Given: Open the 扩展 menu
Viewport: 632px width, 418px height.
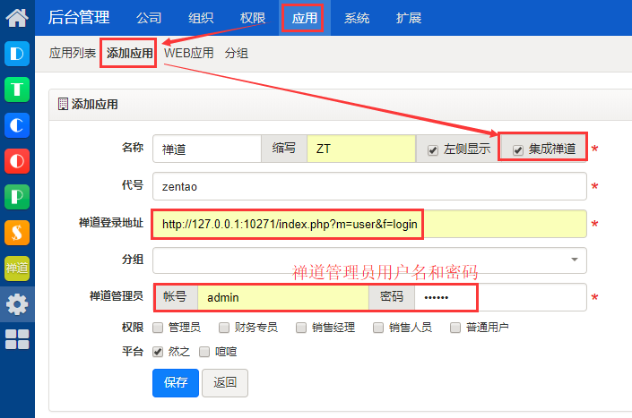Looking at the screenshot, I should click(x=409, y=18).
